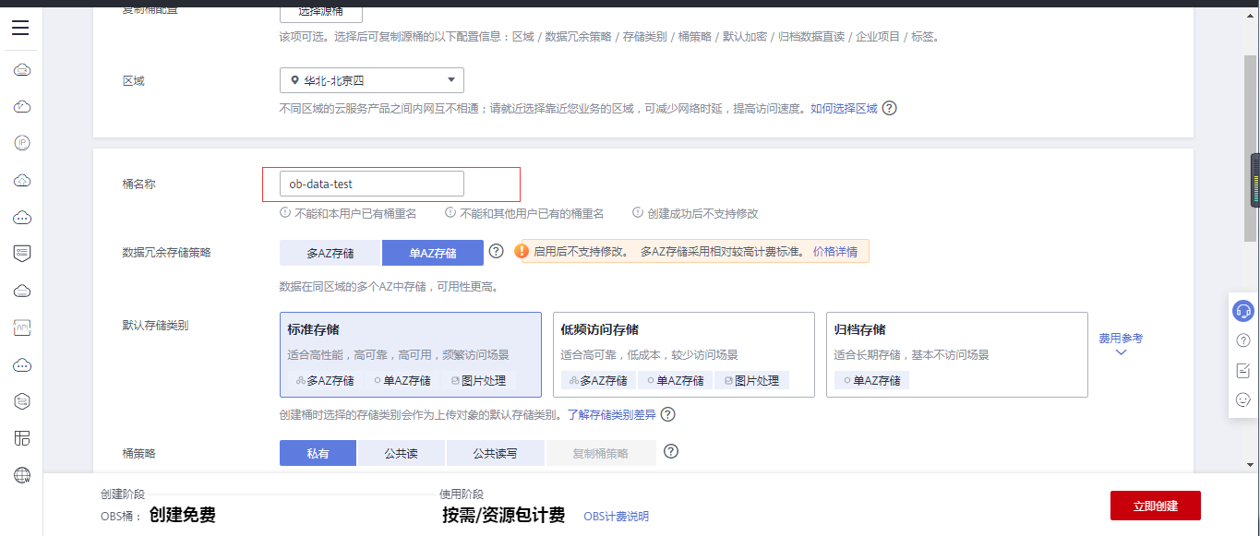
Task: Click the 选择源桶 button
Action: tap(321, 11)
